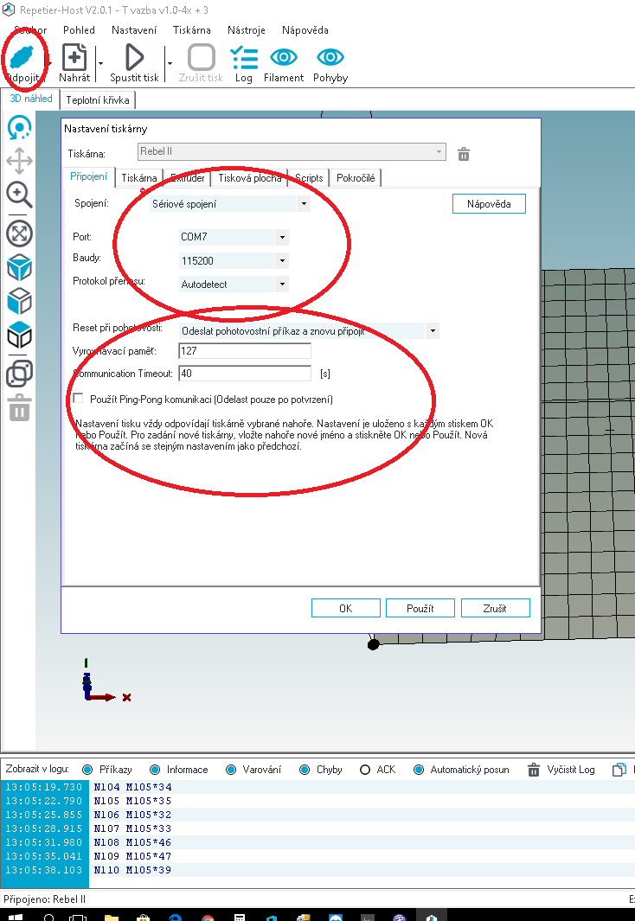
Task: Expand the Baudy 115200 dropdown
Action: coord(282,260)
